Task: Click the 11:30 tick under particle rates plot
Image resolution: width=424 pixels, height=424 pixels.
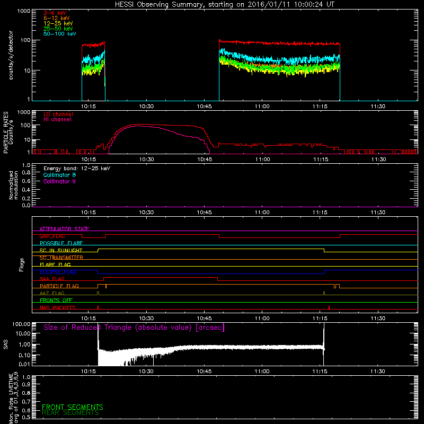Action: (378, 160)
